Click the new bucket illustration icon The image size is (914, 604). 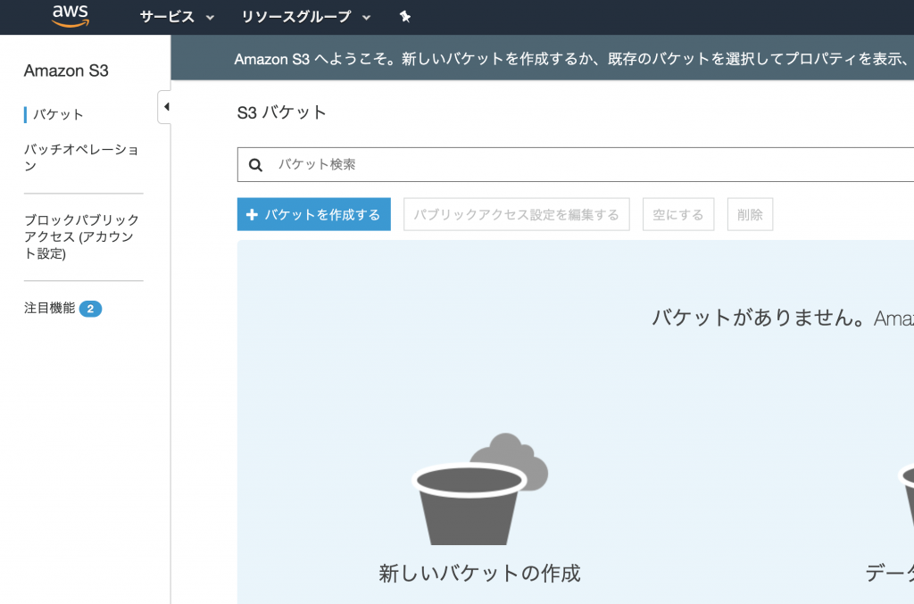pyautogui.click(x=479, y=489)
